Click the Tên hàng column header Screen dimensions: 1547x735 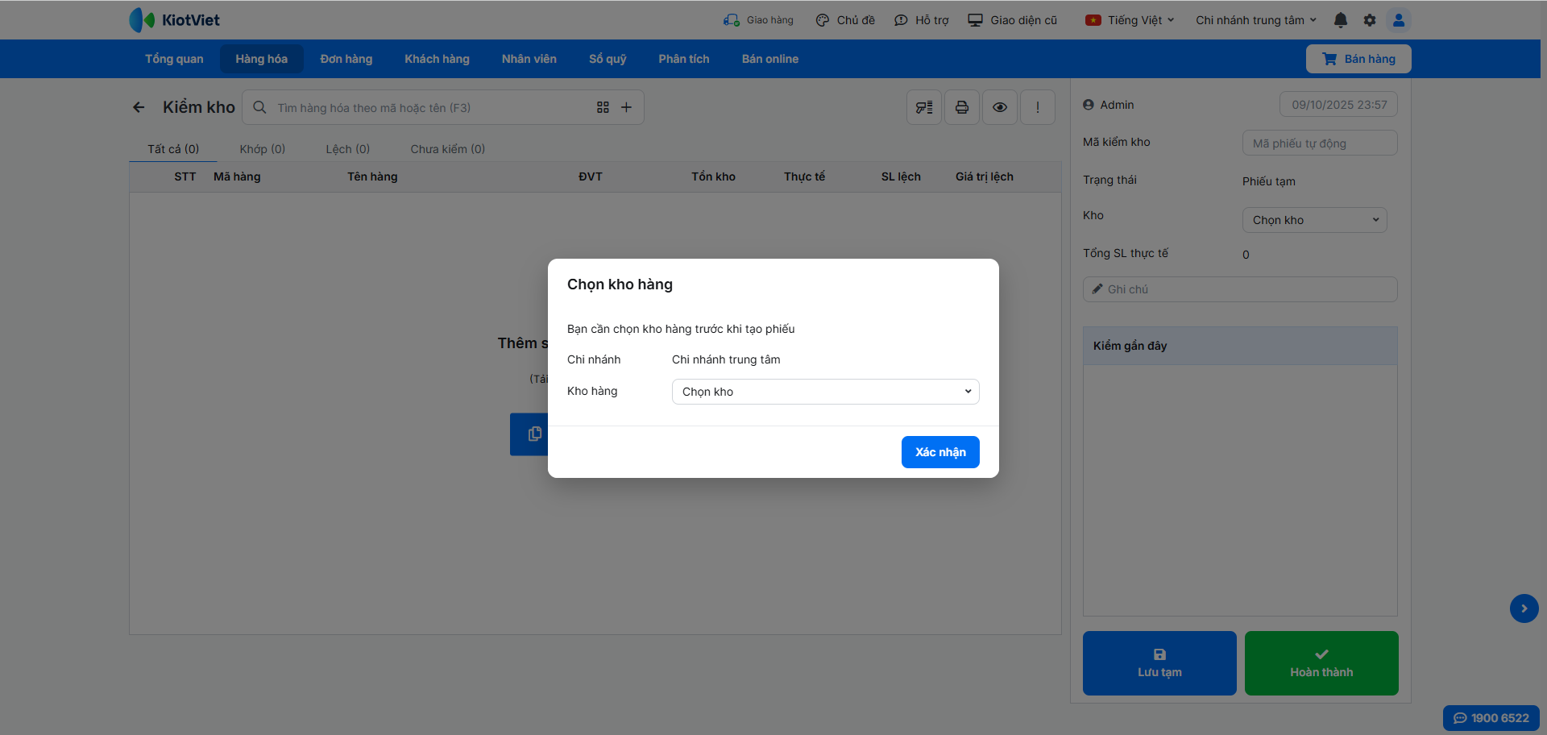[372, 176]
